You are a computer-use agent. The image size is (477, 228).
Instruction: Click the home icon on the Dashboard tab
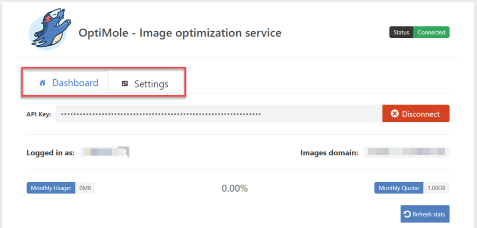point(42,83)
